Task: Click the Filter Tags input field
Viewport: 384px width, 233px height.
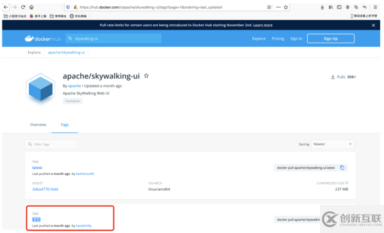Action: [x=51, y=144]
